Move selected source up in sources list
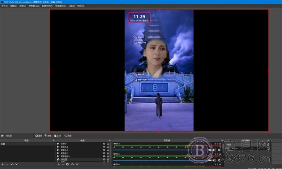 coord(72,164)
